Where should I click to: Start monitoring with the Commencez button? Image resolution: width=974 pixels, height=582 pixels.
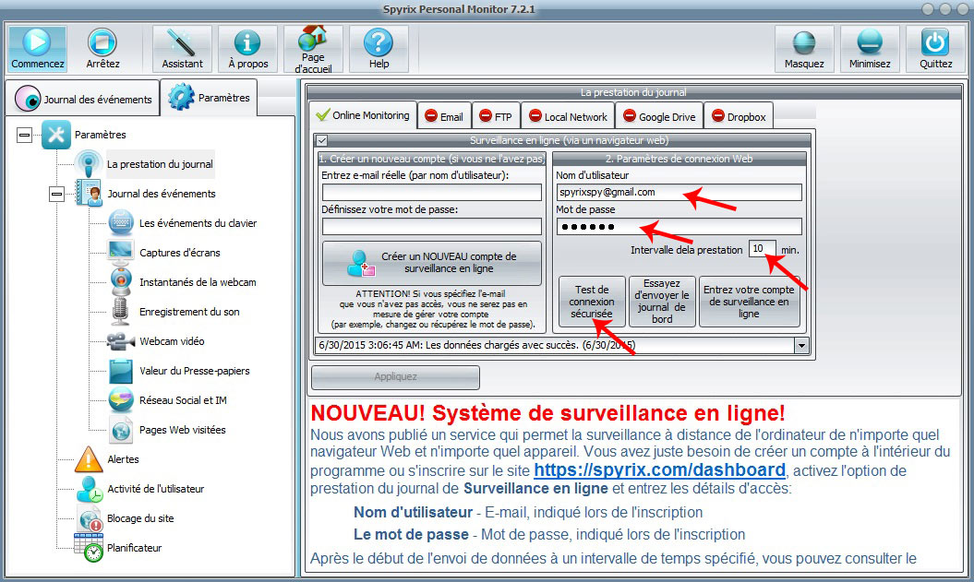tap(37, 49)
